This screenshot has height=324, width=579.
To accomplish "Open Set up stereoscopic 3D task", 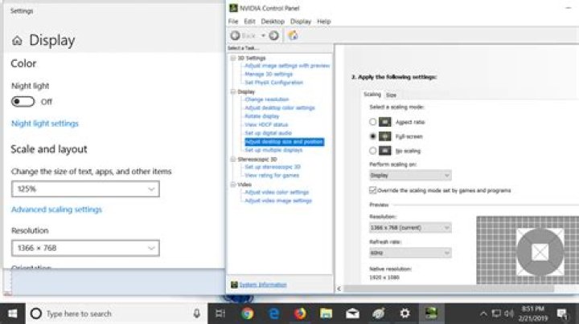I will (x=273, y=167).
